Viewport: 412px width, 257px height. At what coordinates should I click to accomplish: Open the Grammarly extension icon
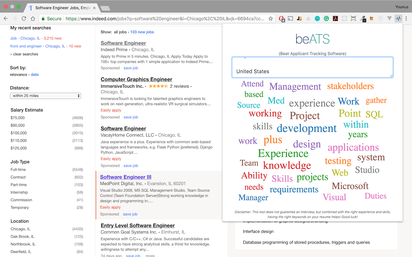pos(326,19)
